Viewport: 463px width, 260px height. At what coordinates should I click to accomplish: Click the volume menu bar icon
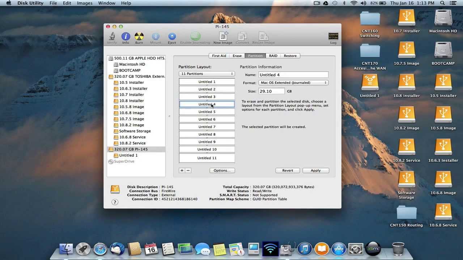363,3
